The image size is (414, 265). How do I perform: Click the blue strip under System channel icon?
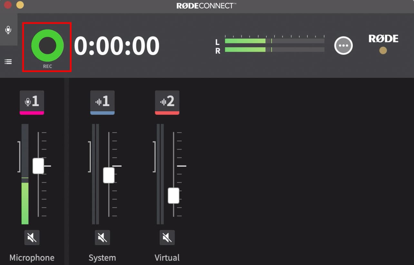(x=102, y=112)
